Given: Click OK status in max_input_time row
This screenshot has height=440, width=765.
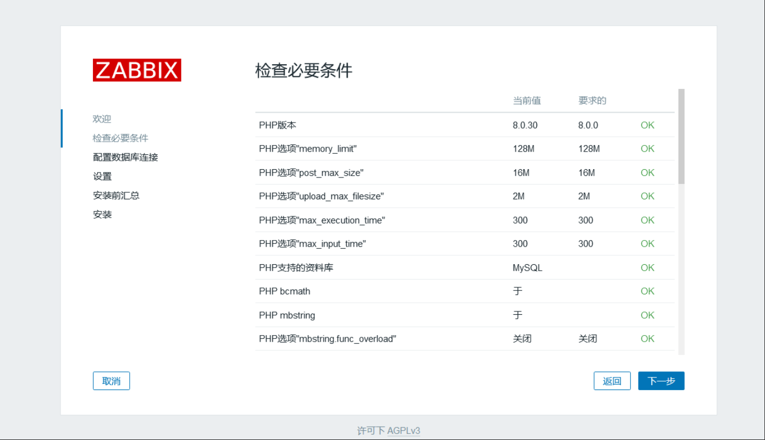Looking at the screenshot, I should pos(647,244).
